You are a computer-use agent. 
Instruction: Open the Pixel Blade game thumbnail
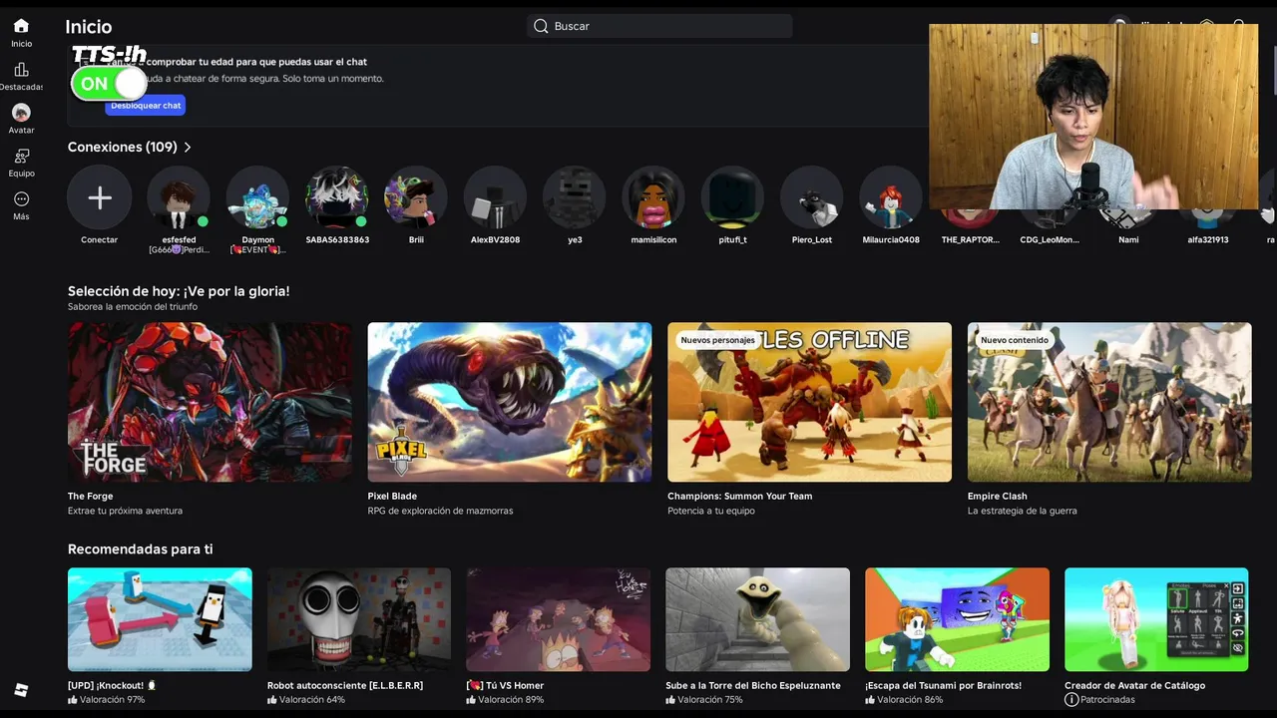click(510, 402)
